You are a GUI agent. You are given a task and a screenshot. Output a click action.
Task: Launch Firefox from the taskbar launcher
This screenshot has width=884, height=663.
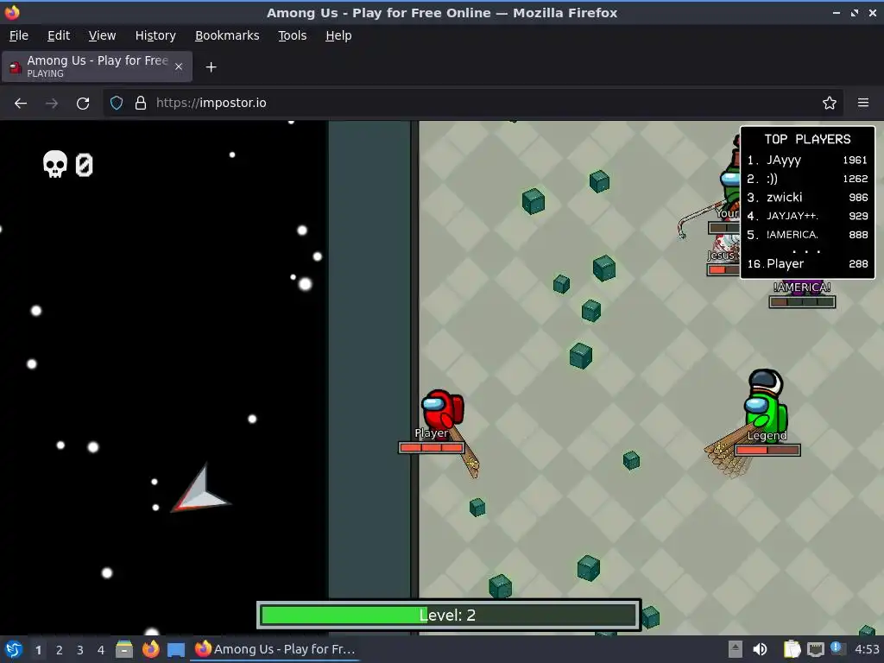click(150, 649)
